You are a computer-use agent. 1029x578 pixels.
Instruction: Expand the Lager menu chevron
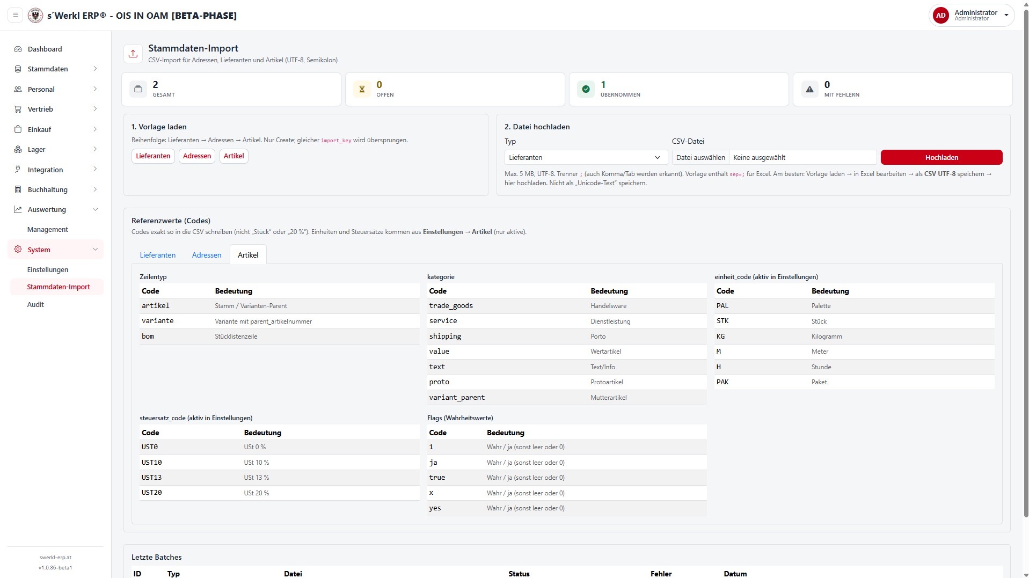[x=95, y=149]
